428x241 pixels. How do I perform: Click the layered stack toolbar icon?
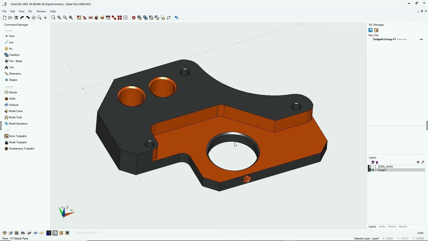[102, 18]
